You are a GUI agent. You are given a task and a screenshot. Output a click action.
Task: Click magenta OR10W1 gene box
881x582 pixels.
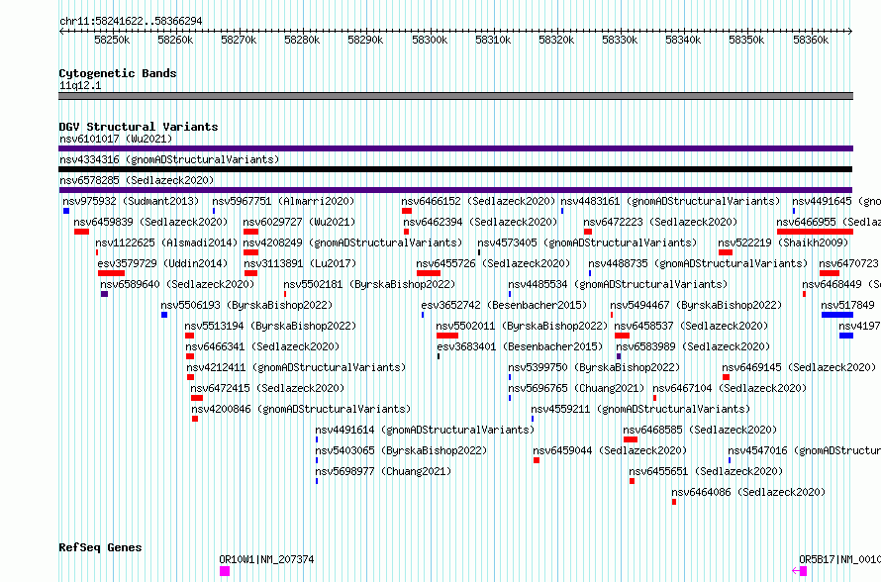(224, 571)
